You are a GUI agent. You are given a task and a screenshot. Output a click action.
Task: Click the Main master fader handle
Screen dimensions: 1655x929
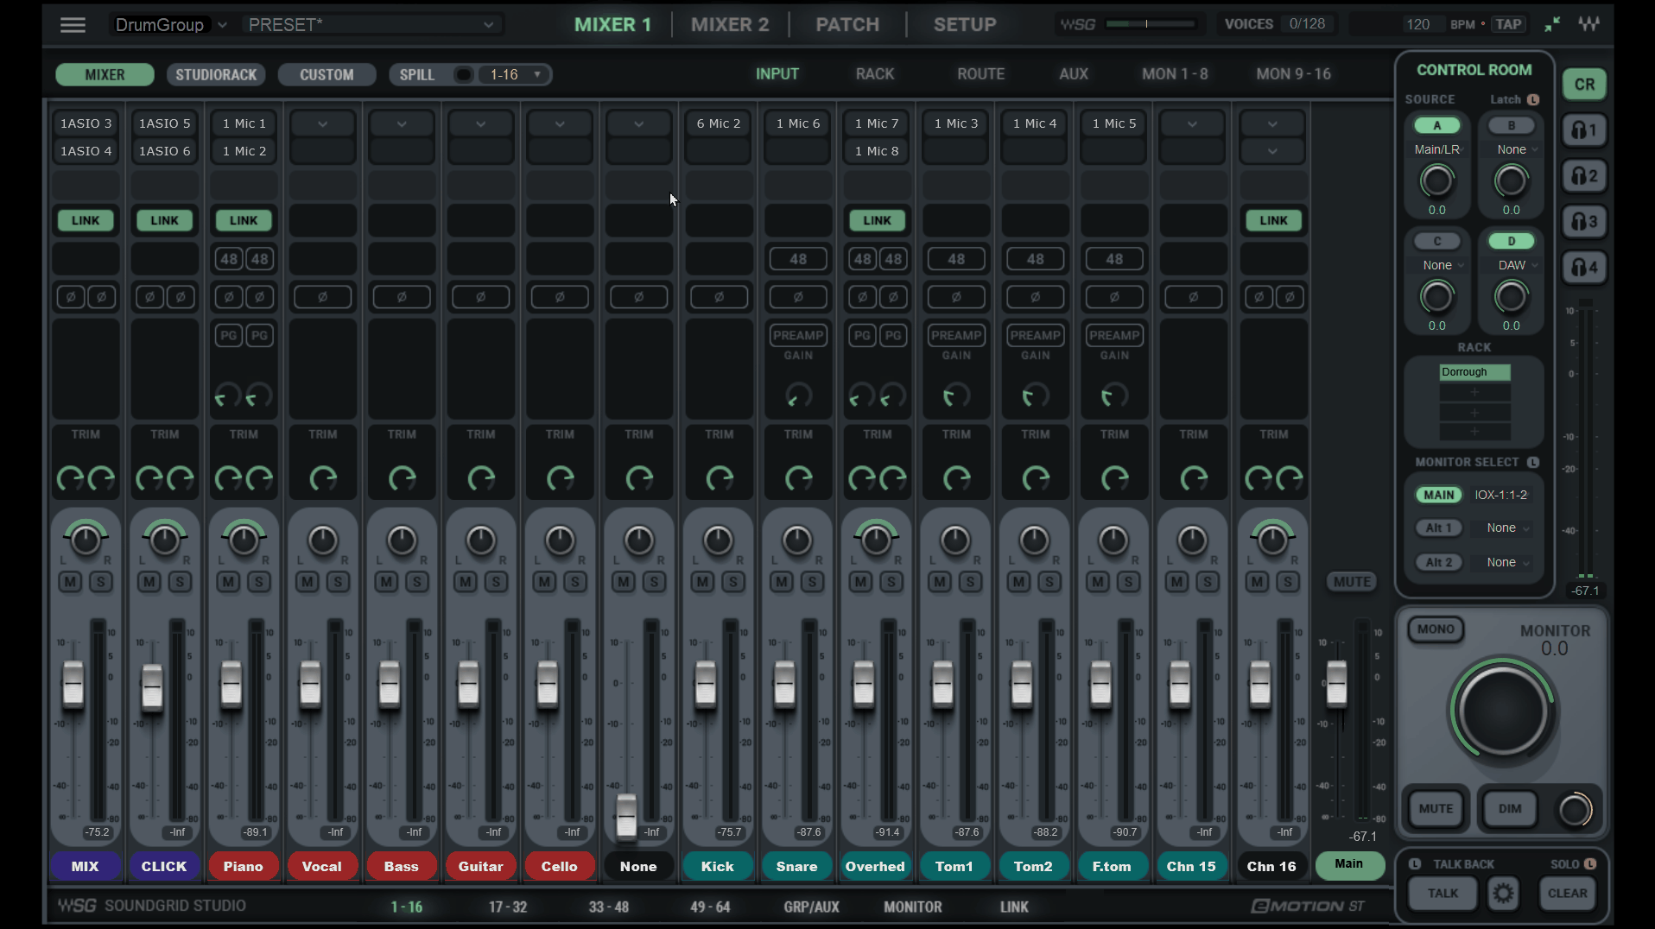pos(1336,682)
